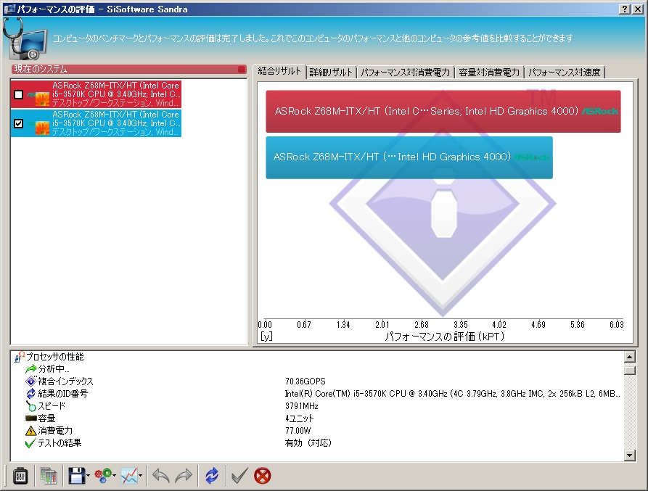Click the help question mark button

point(625,9)
